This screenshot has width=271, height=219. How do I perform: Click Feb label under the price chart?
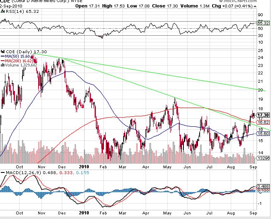[103, 167]
